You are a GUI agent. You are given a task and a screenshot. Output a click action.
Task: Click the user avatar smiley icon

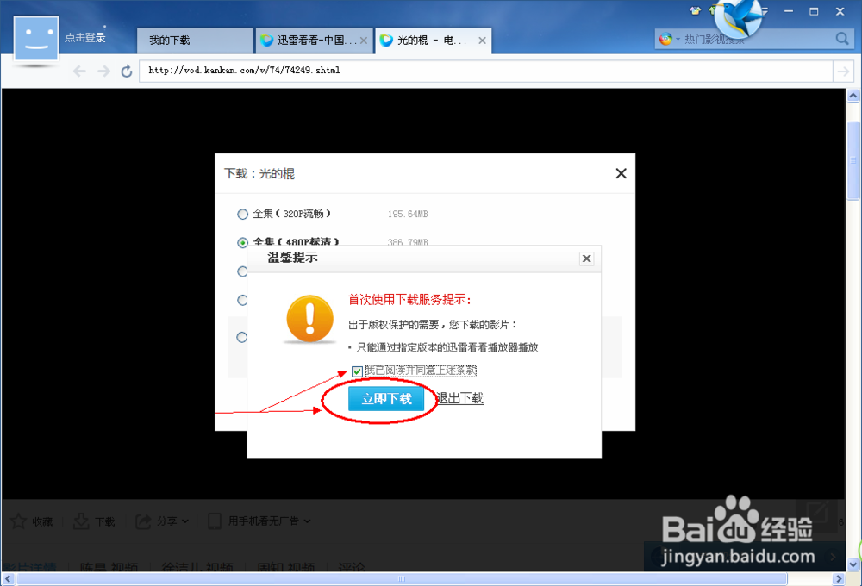36,39
